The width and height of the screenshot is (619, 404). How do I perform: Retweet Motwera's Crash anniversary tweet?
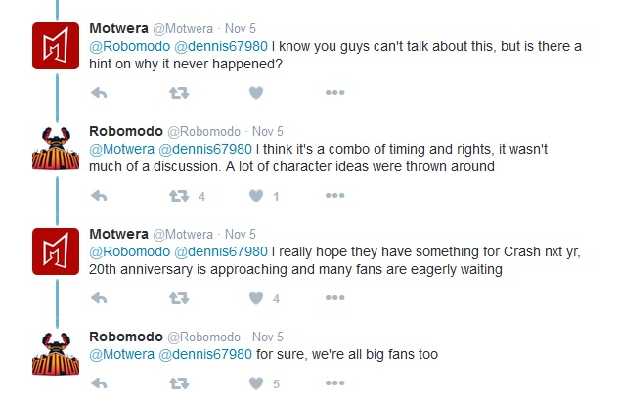click(179, 298)
